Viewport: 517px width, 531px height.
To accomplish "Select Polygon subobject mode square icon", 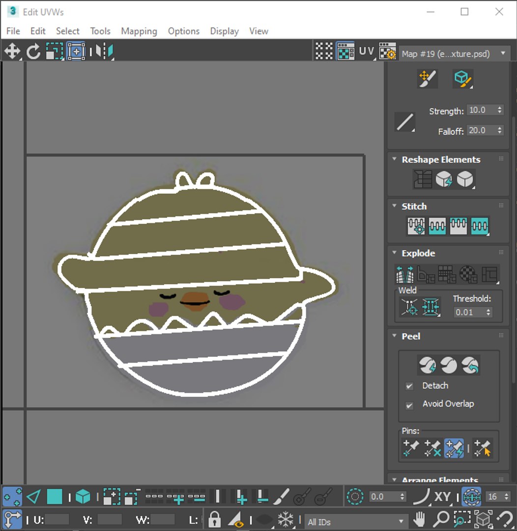I will (x=54, y=497).
